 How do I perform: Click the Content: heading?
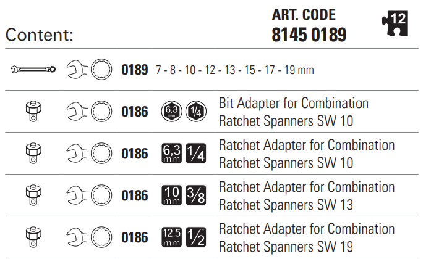pos(40,35)
